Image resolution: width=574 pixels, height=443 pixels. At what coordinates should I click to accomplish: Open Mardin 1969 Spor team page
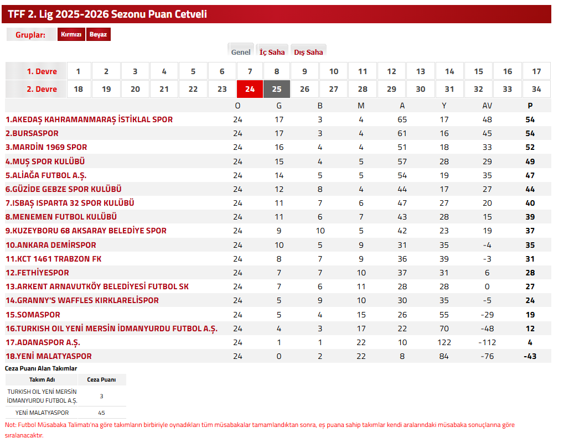click(x=46, y=147)
